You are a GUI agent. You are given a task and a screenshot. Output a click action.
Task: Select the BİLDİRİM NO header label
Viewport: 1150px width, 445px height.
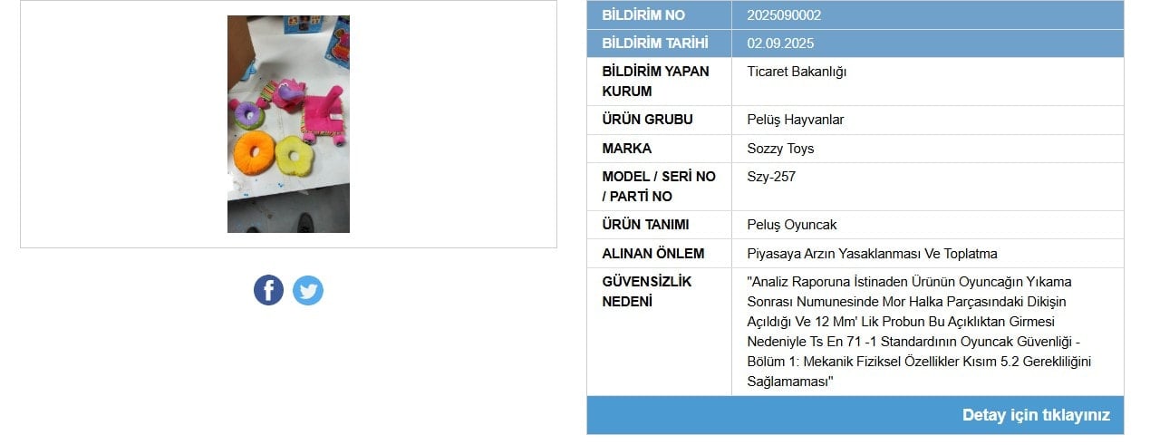coord(643,15)
